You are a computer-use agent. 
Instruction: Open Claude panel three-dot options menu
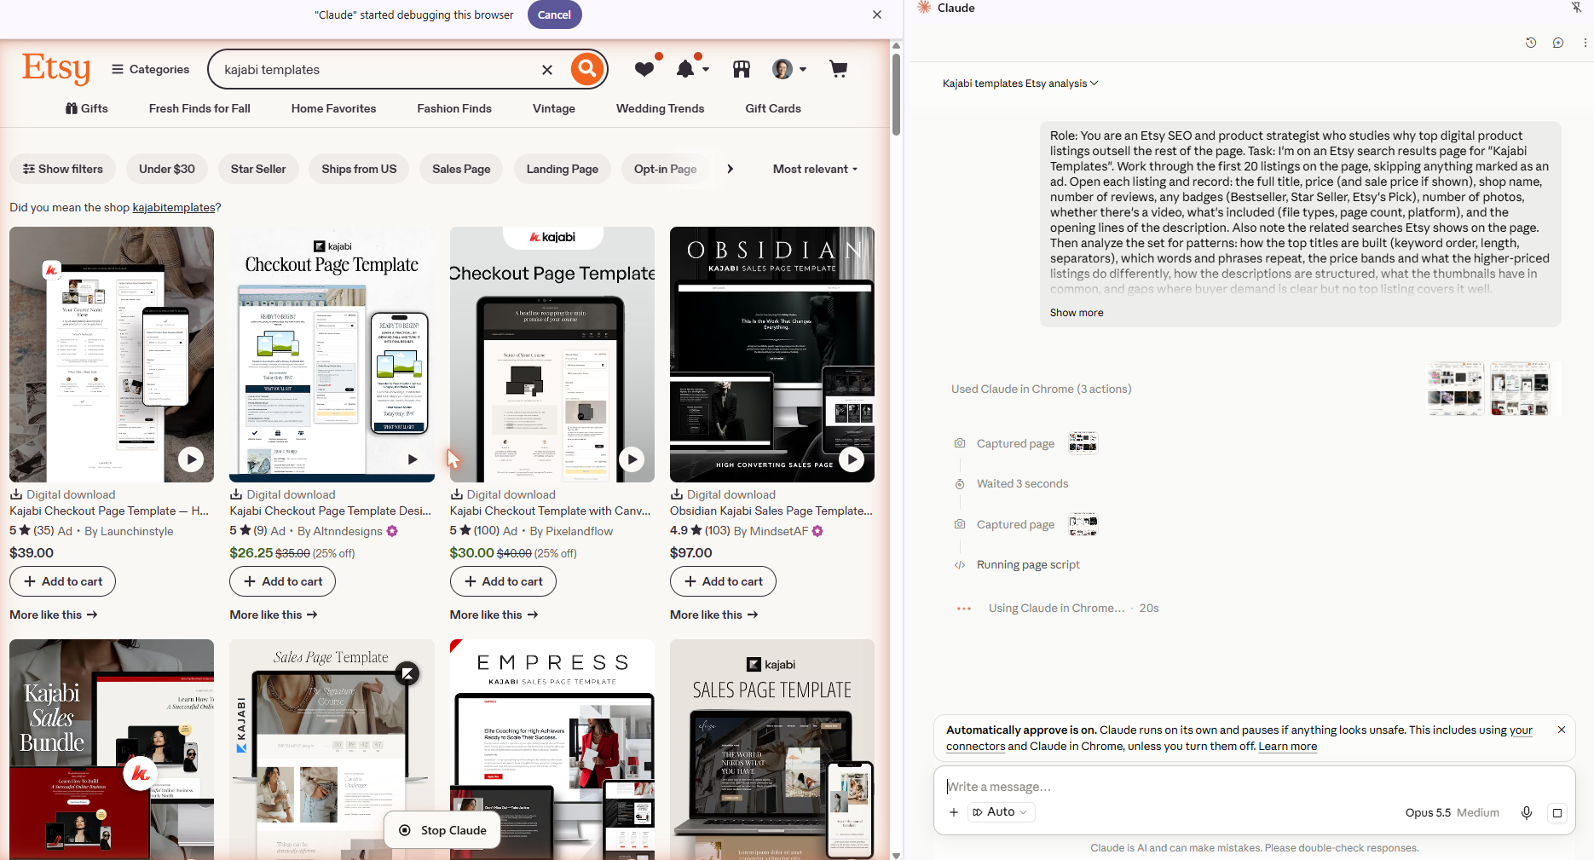(1585, 43)
